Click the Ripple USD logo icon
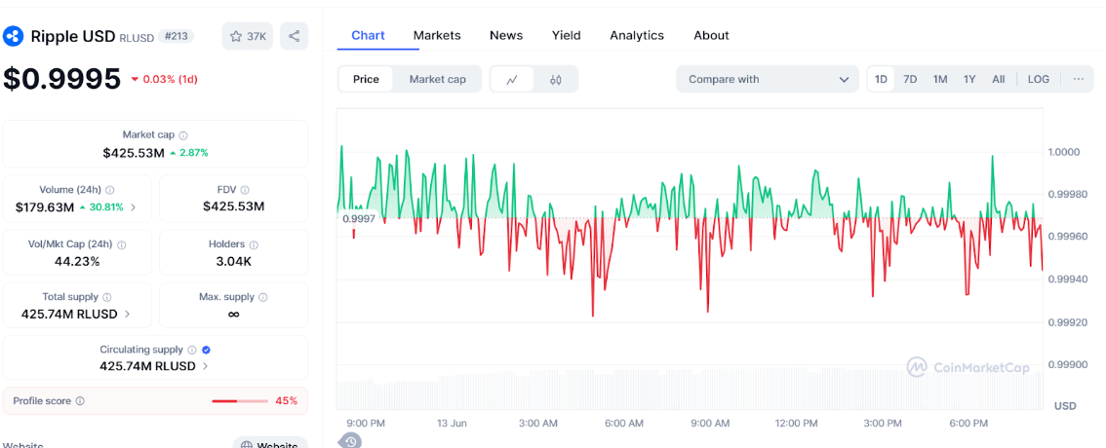This screenshot has height=448, width=1106. [x=14, y=36]
